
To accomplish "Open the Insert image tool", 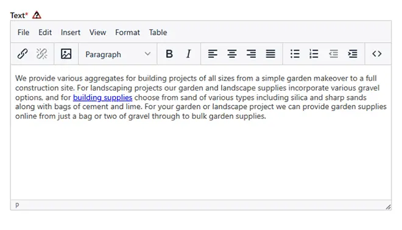I will coord(66,54).
